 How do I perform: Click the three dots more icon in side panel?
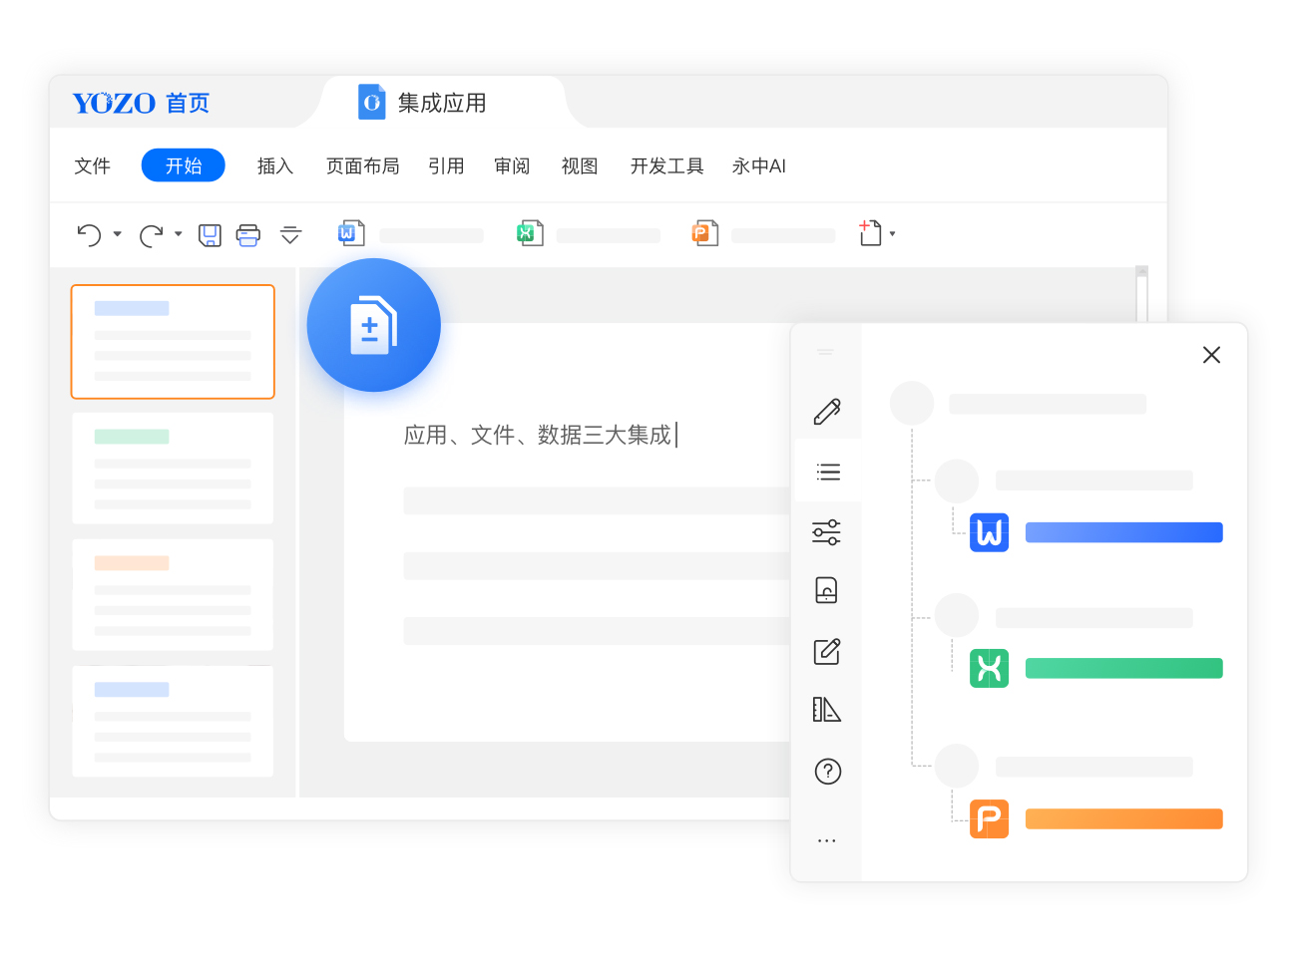[x=827, y=840]
